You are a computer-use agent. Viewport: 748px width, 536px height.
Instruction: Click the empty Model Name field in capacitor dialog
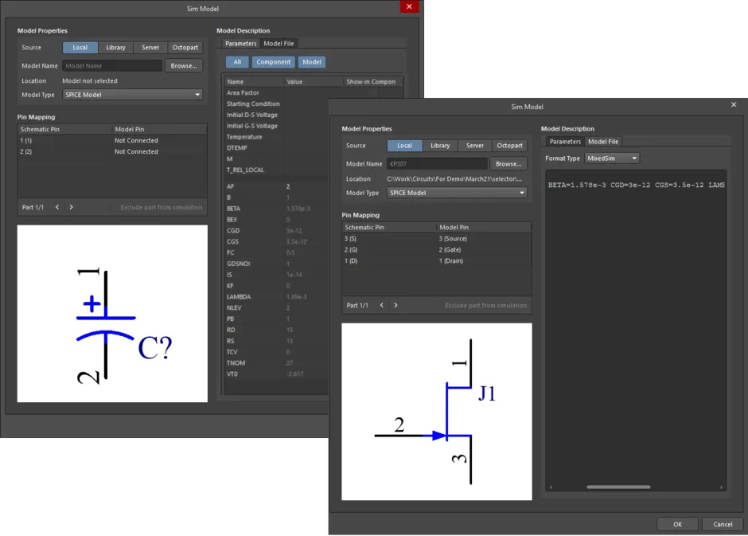point(112,66)
